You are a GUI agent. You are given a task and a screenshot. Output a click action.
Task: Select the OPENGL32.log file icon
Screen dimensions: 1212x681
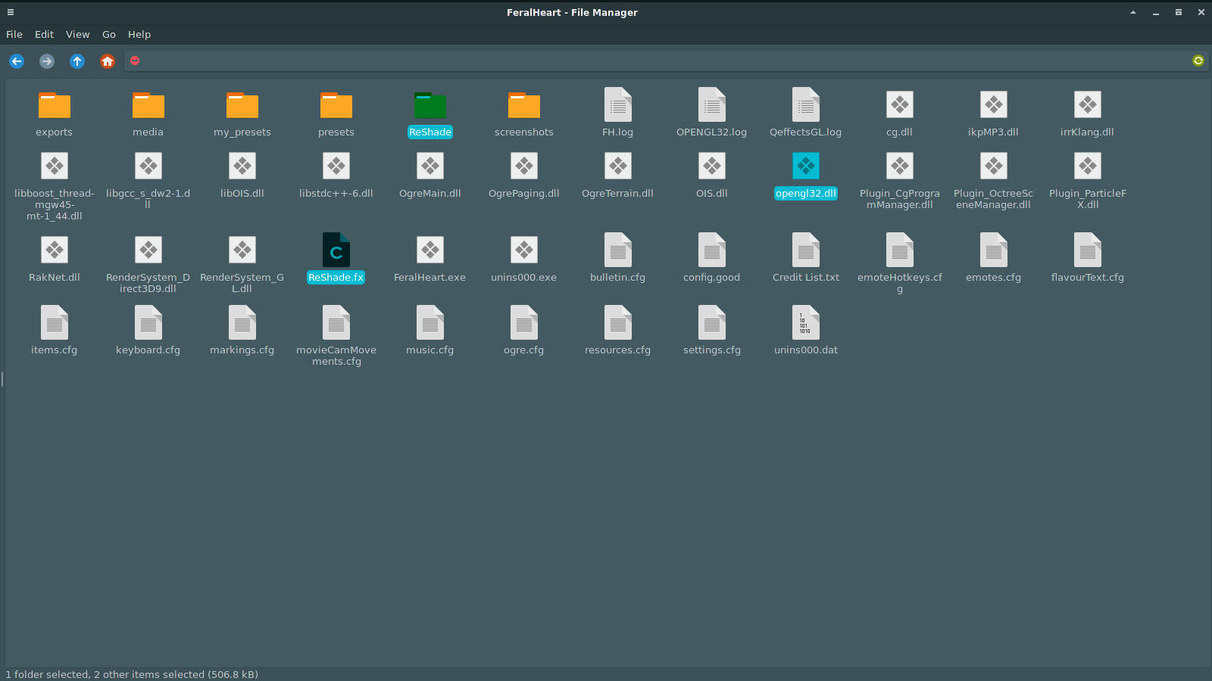click(712, 104)
